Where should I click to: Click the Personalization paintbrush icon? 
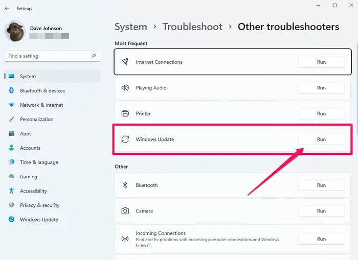click(11, 119)
